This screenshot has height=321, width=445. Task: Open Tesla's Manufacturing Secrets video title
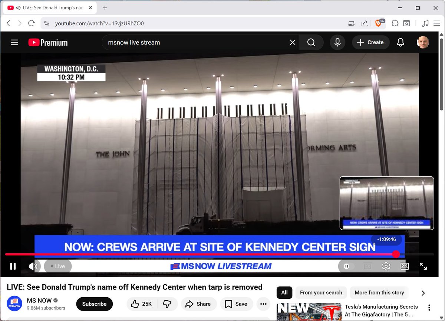point(381,311)
